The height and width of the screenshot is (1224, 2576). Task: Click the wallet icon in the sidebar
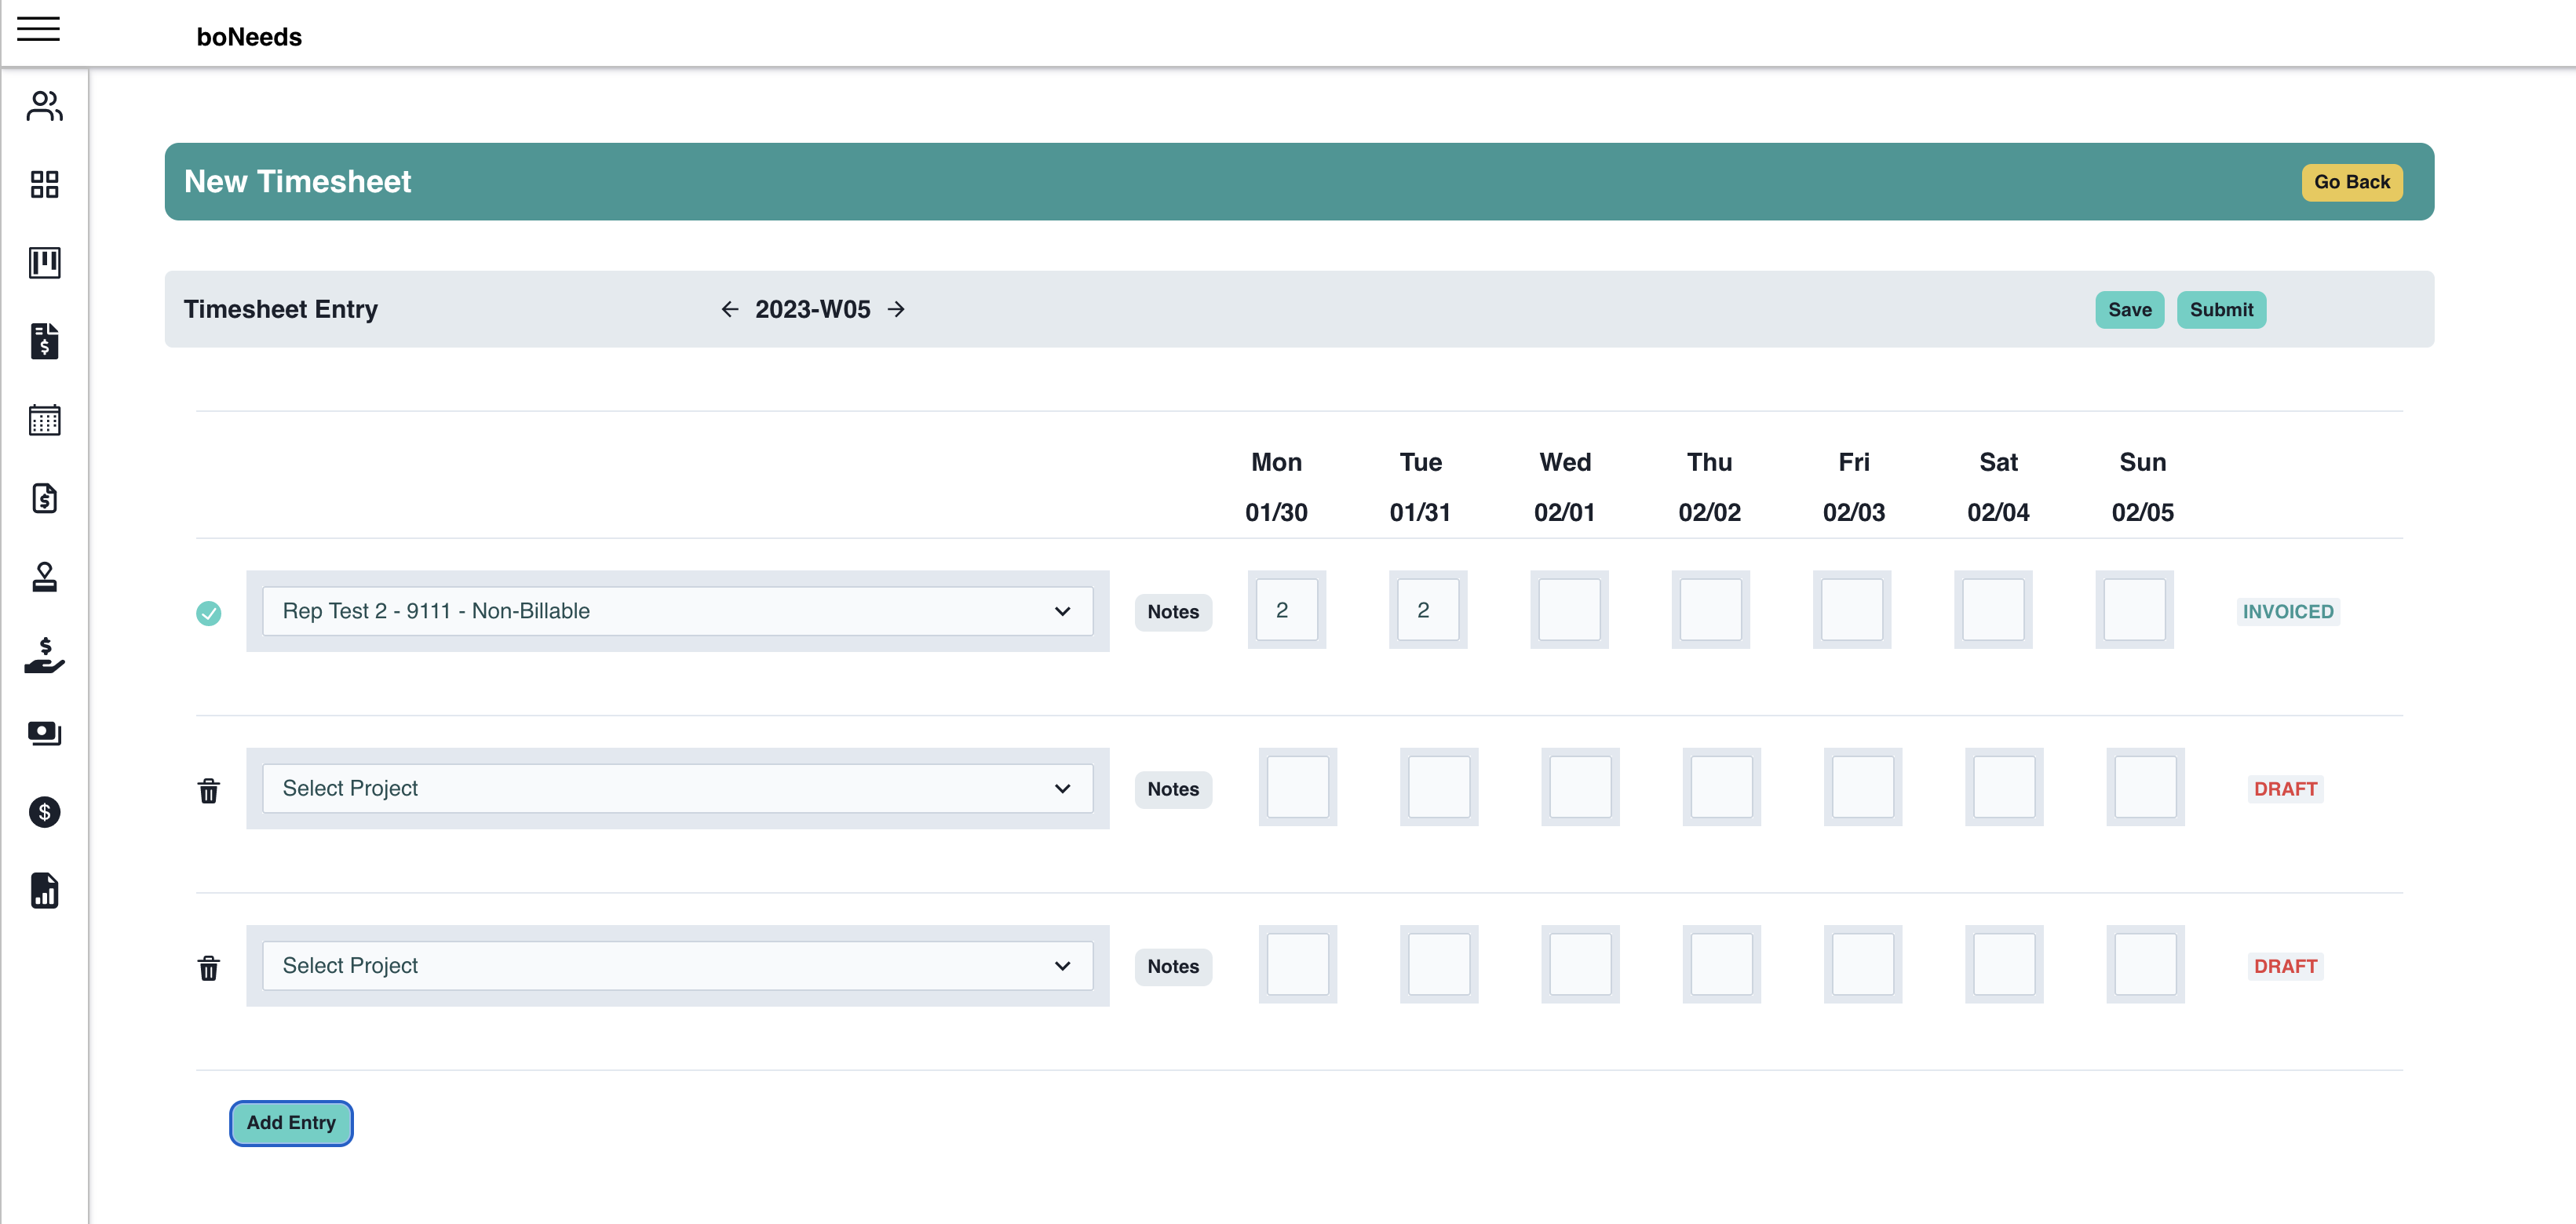[44, 733]
